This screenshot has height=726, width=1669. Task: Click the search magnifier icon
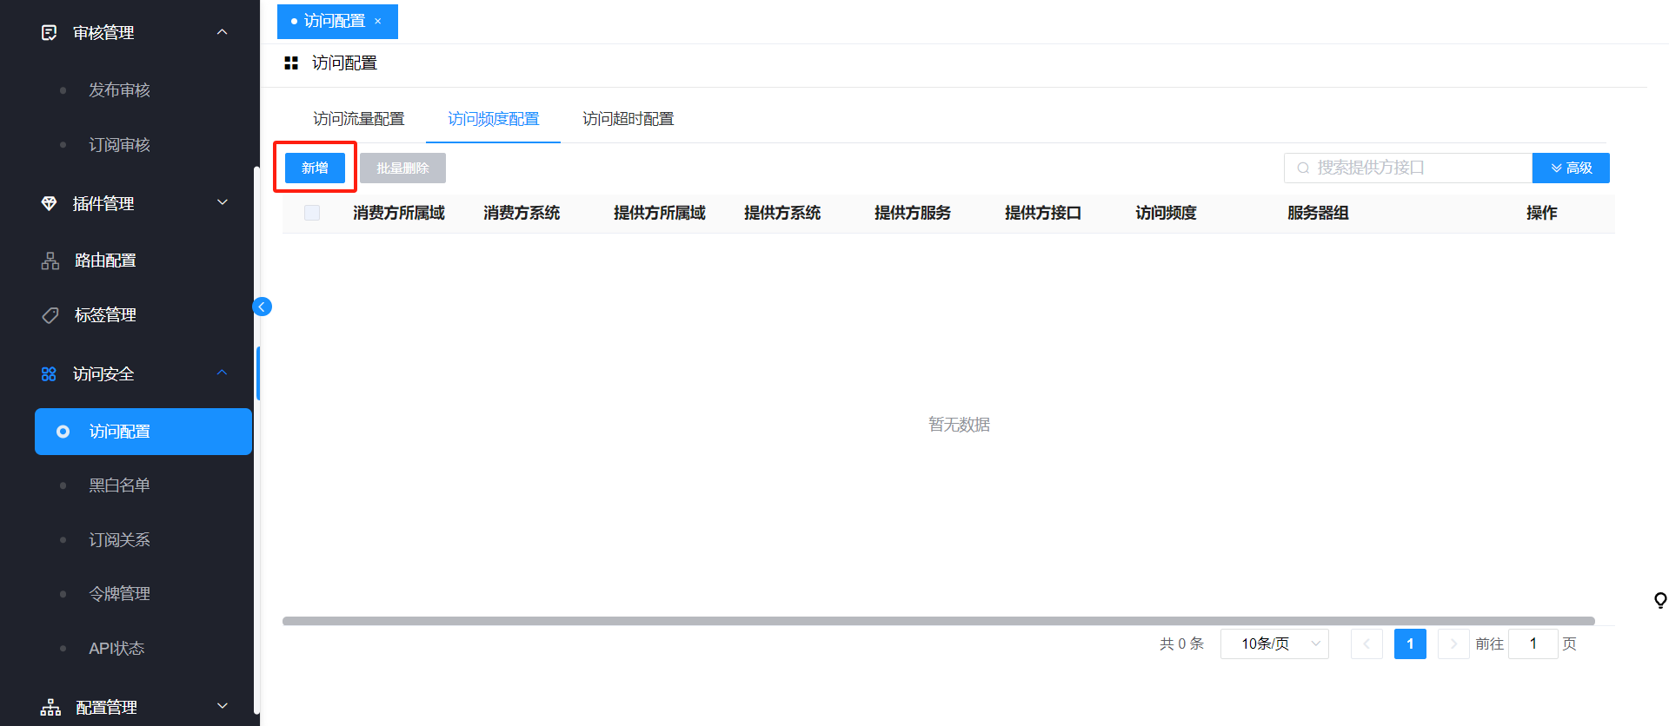coord(1303,168)
